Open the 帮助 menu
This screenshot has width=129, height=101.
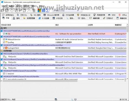tap(42, 6)
